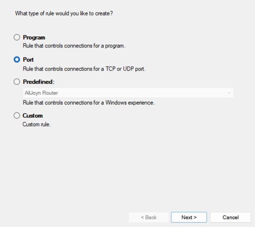Click the 'Custom rule.' description text
Screen dimensions: 255x227
(37, 124)
